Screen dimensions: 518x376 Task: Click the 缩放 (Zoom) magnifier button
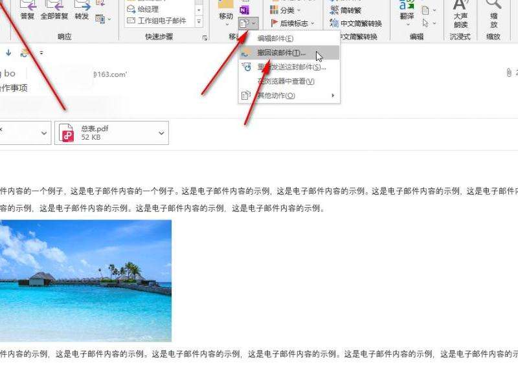pos(493,15)
